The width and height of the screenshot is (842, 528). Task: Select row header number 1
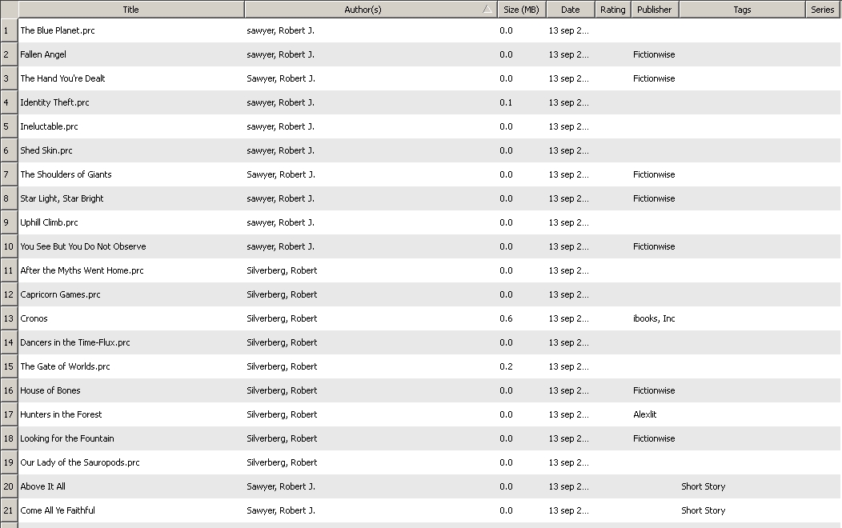click(x=9, y=30)
